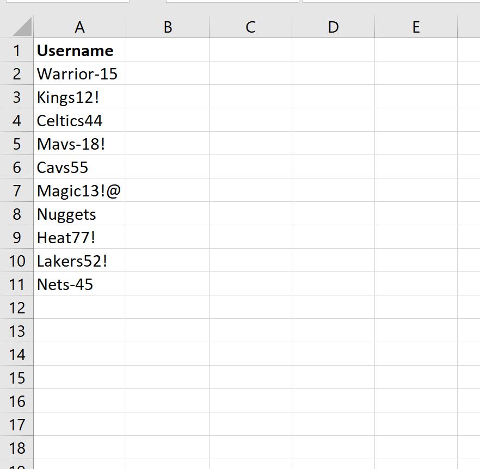
Task: Select column E header
Action: pyautogui.click(x=416, y=27)
